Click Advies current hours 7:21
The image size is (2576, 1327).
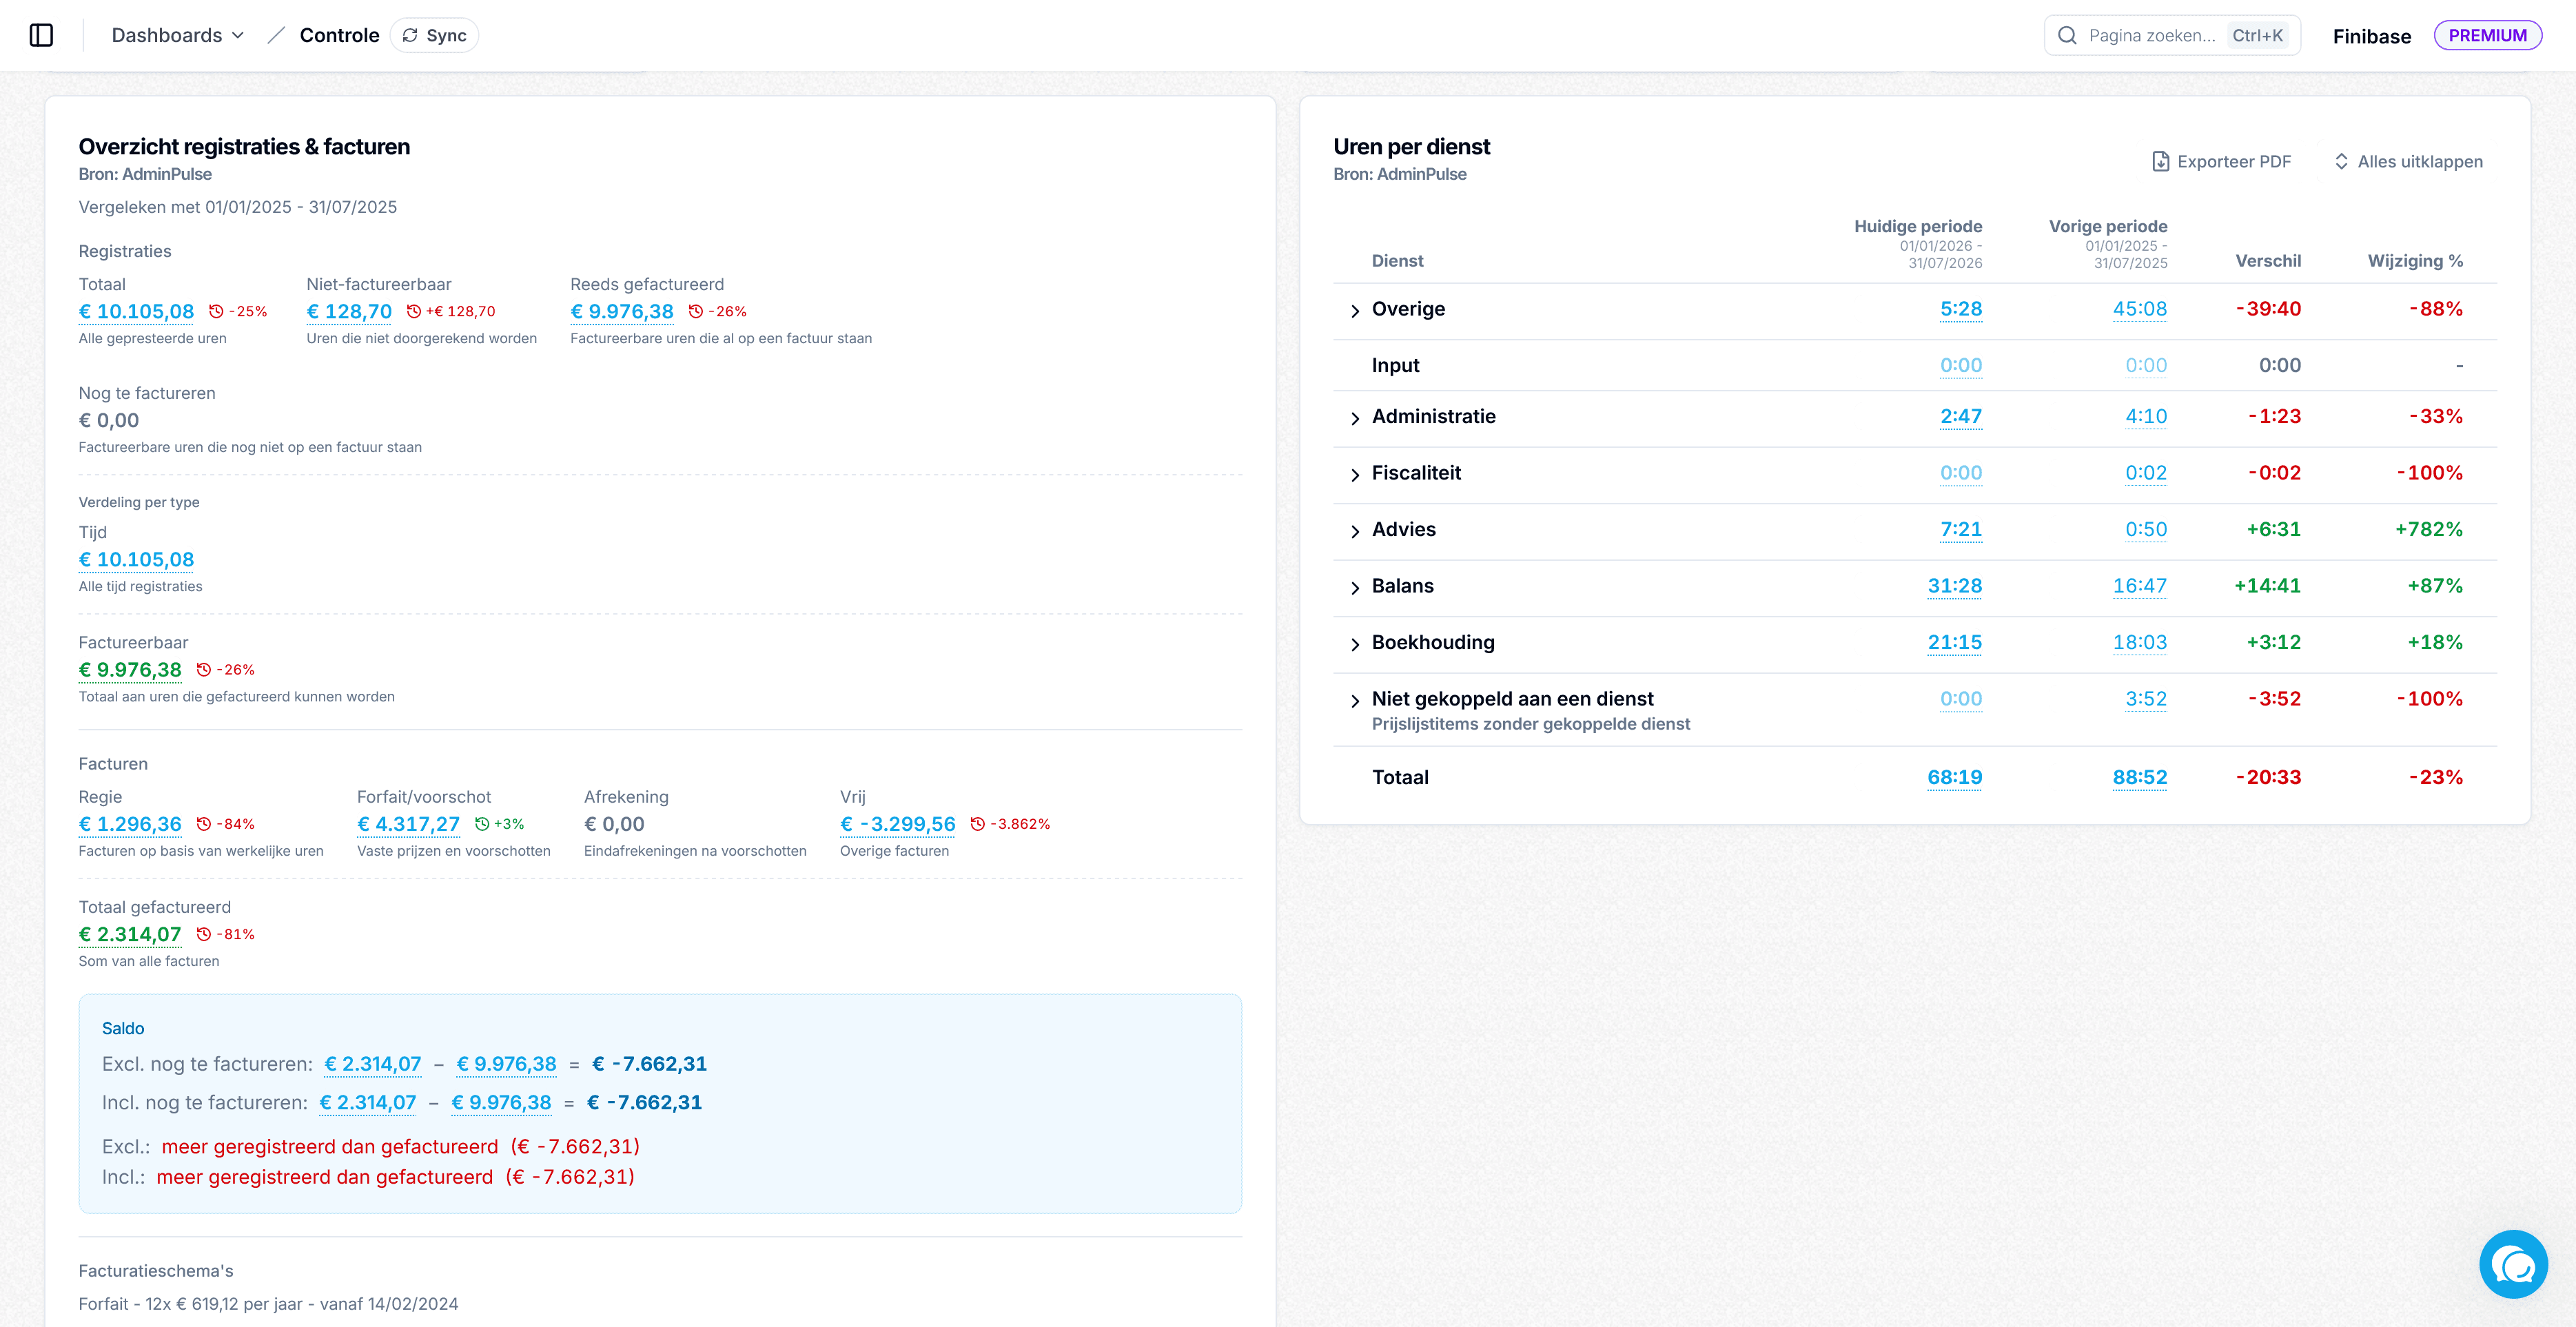1960,529
